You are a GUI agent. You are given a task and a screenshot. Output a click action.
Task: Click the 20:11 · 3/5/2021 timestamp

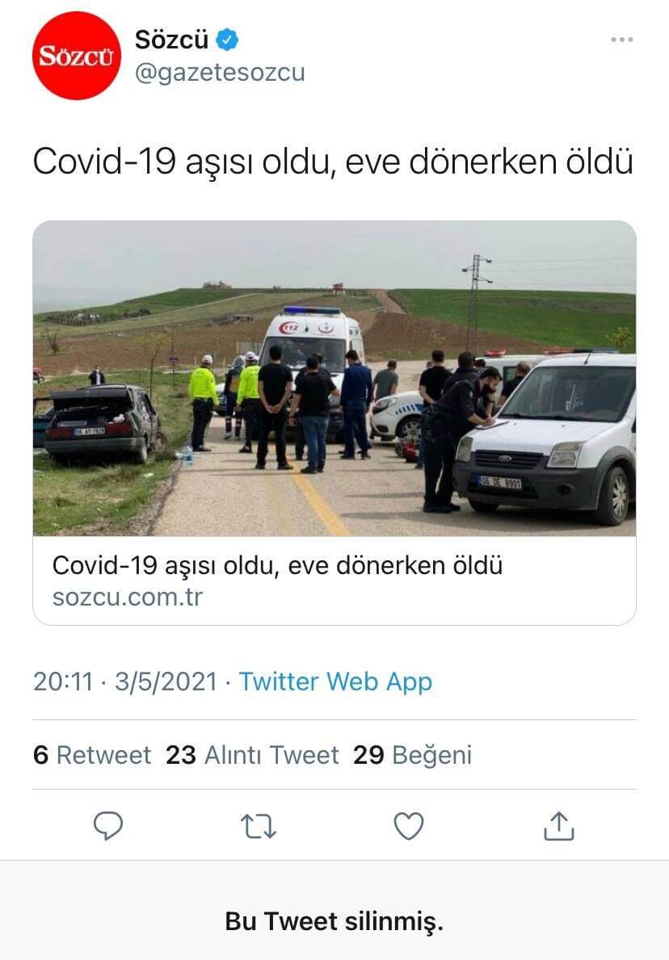[x=125, y=681]
